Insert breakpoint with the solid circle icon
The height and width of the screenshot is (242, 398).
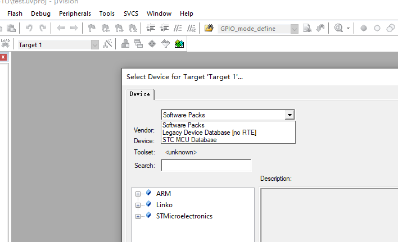pyautogui.click(x=364, y=28)
